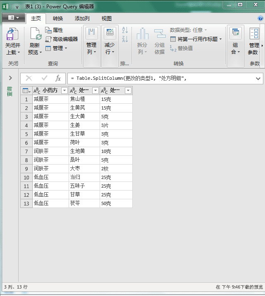Select cell 3片 in row 4
265x296 pixels.
116,125
